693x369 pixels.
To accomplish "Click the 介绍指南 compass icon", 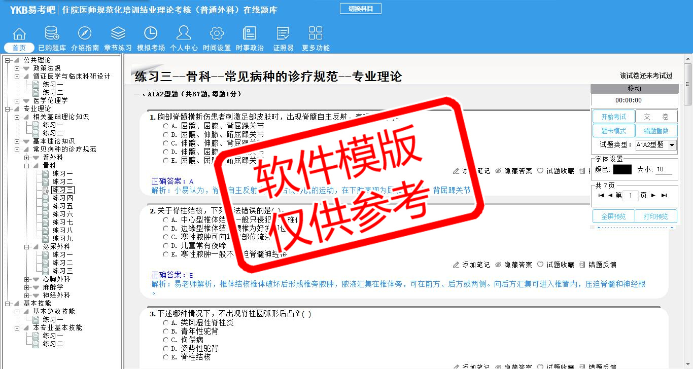I will pos(85,34).
